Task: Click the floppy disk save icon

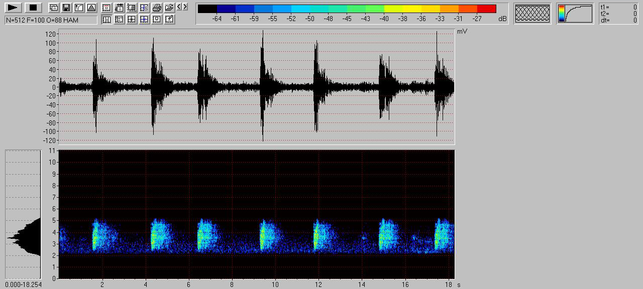Action: pyautogui.click(x=66, y=8)
